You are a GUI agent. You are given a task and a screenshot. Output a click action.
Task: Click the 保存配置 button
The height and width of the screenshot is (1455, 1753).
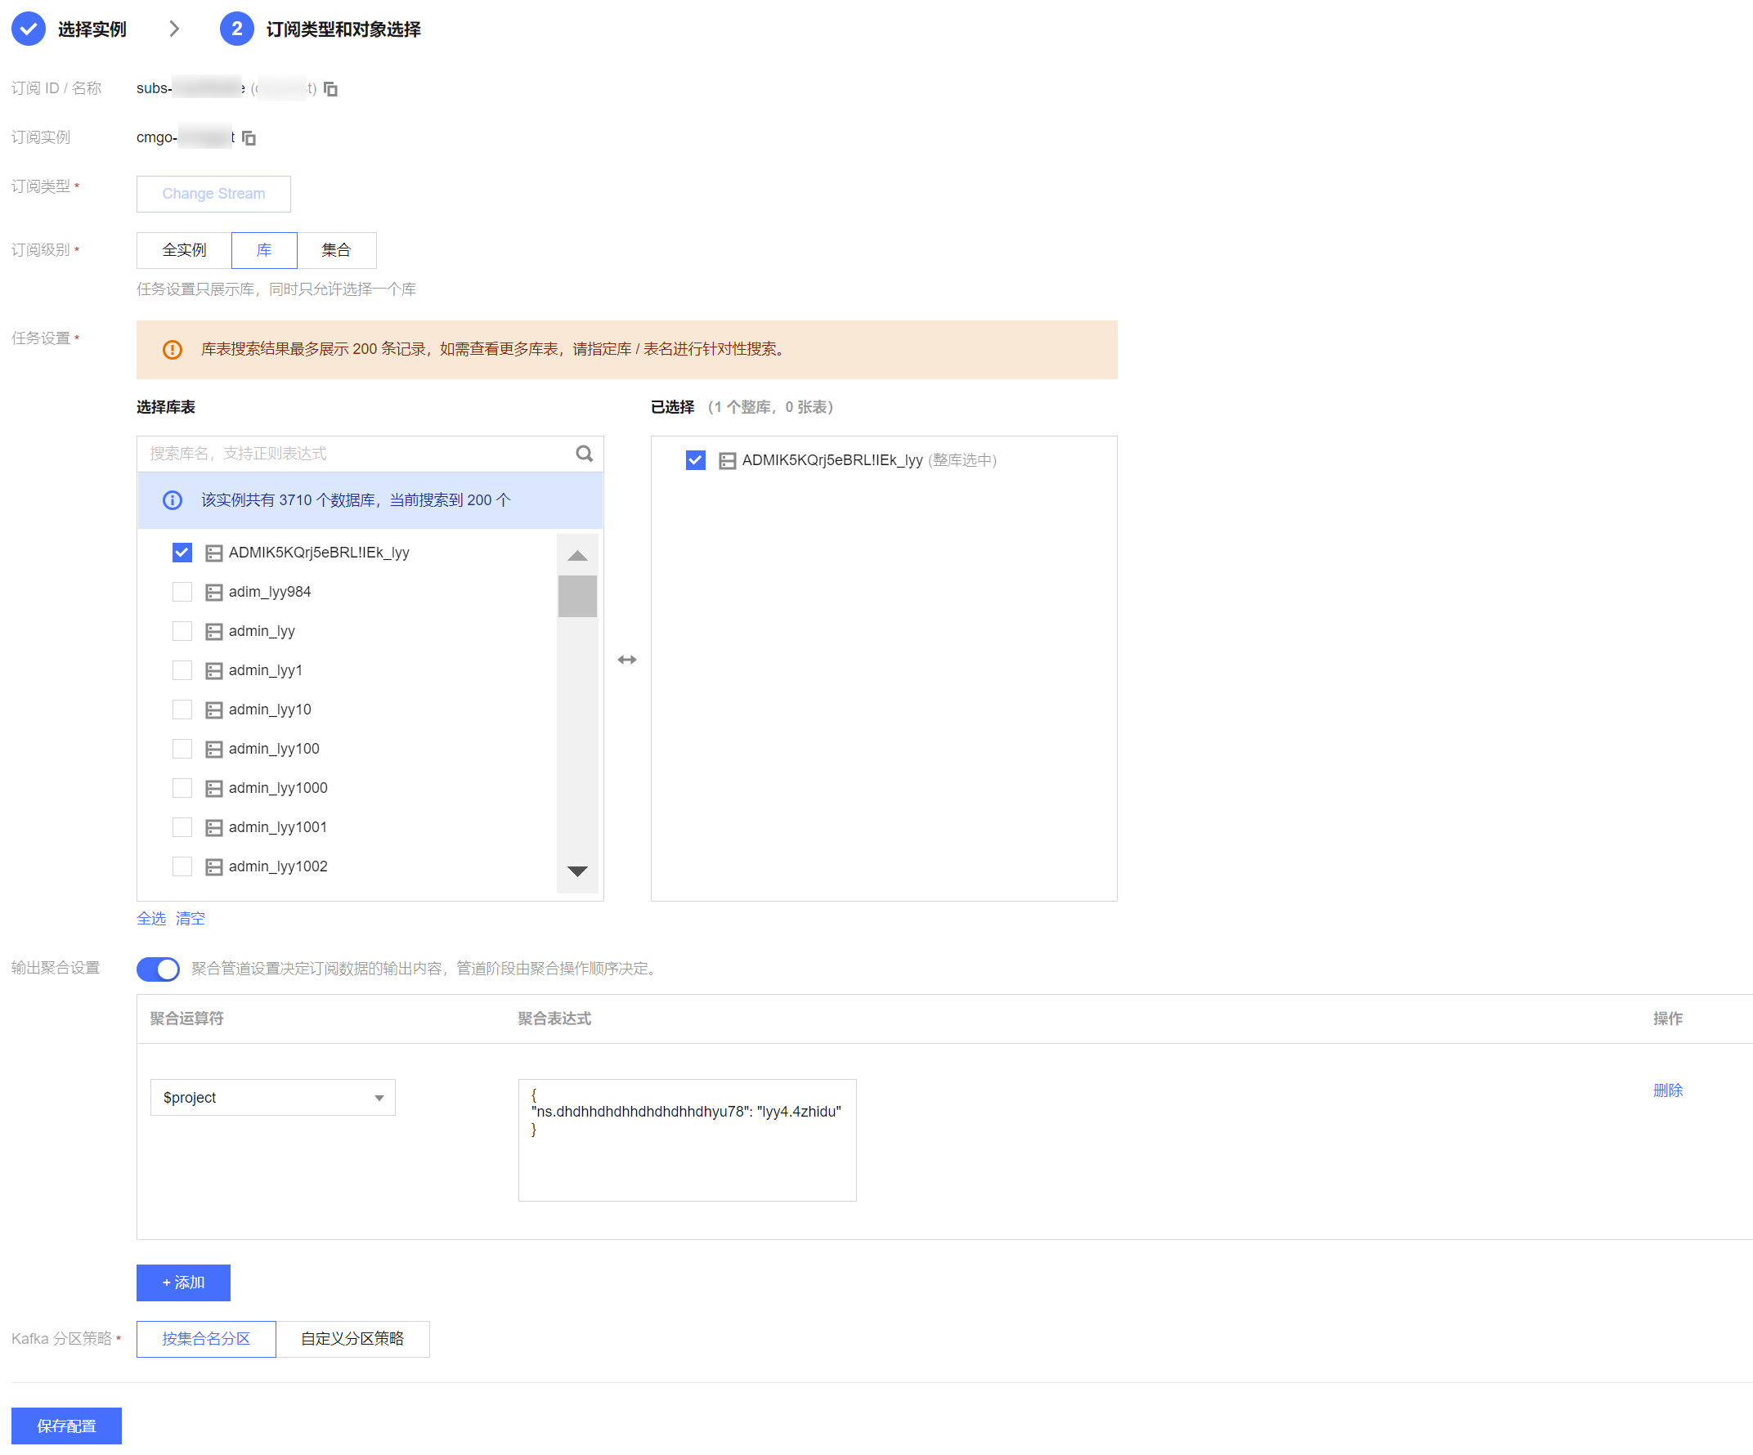click(66, 1426)
